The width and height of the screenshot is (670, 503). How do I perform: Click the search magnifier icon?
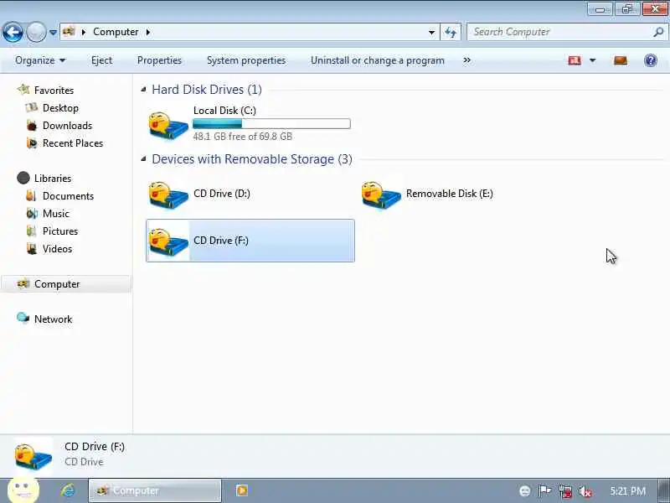coord(658,32)
